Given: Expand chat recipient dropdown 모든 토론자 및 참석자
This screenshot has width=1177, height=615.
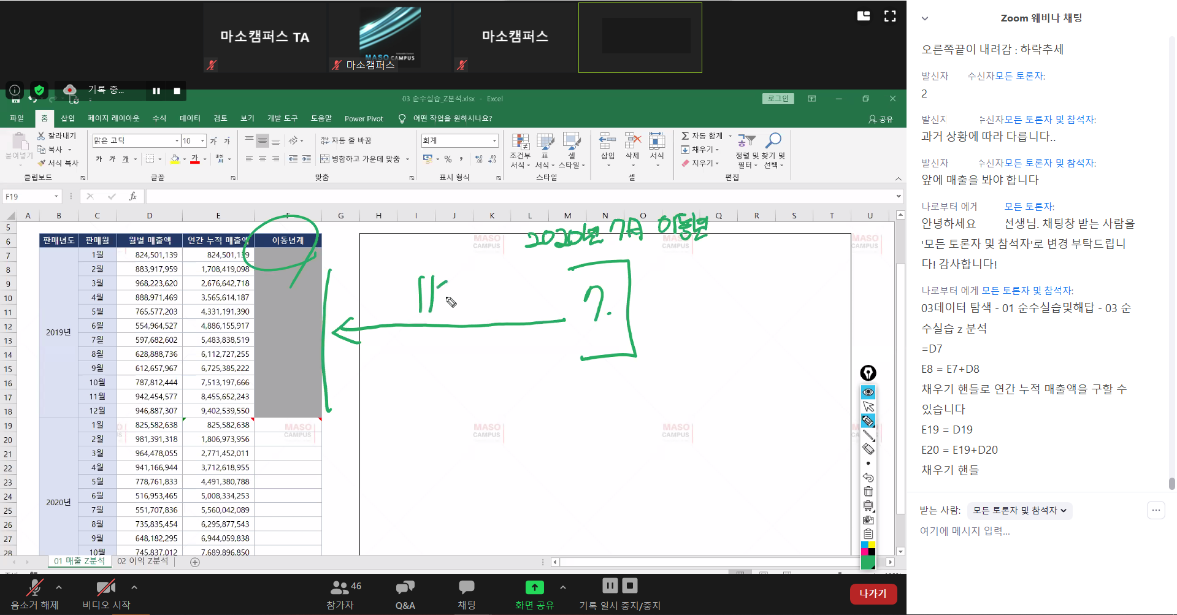Looking at the screenshot, I should pyautogui.click(x=1019, y=510).
